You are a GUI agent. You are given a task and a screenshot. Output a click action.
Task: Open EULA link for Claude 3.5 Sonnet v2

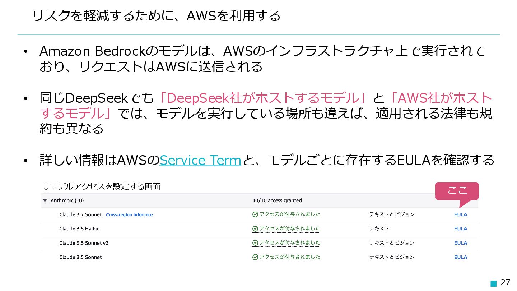pos(461,243)
